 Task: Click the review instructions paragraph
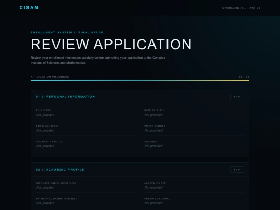98,60
